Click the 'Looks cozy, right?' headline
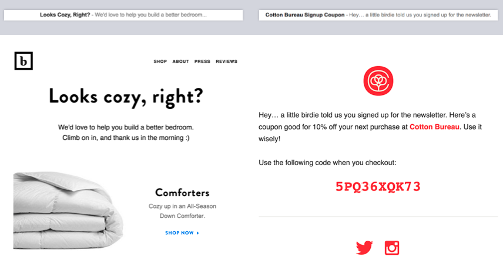This screenshot has width=503, height=263. click(126, 97)
